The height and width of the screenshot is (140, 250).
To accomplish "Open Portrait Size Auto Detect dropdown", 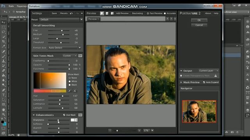I will pos(64,47).
